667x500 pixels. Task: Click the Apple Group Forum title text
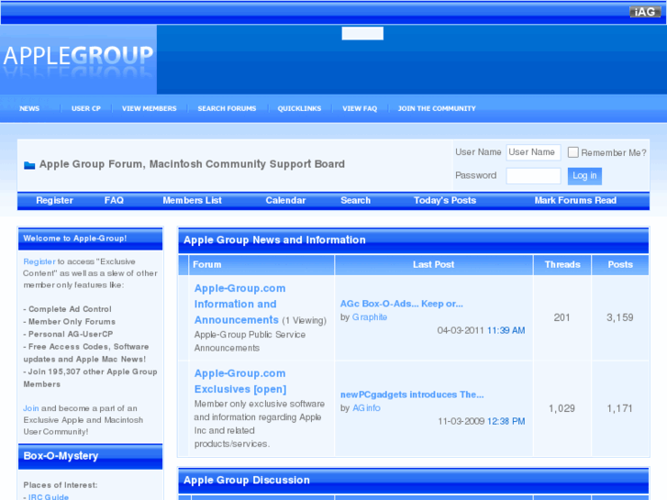(x=192, y=164)
